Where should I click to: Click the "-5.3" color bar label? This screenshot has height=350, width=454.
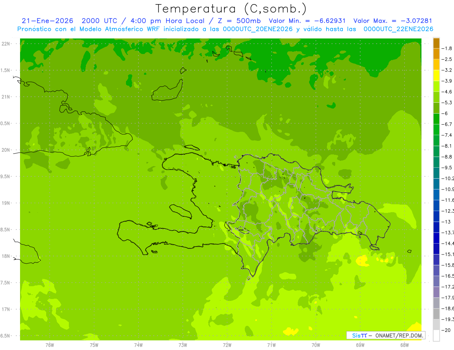447,102
